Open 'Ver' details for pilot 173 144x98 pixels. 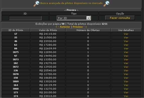click(x=126, y=92)
